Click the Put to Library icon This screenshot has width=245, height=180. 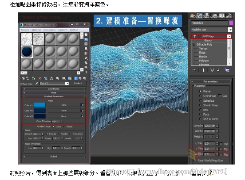[58, 78]
